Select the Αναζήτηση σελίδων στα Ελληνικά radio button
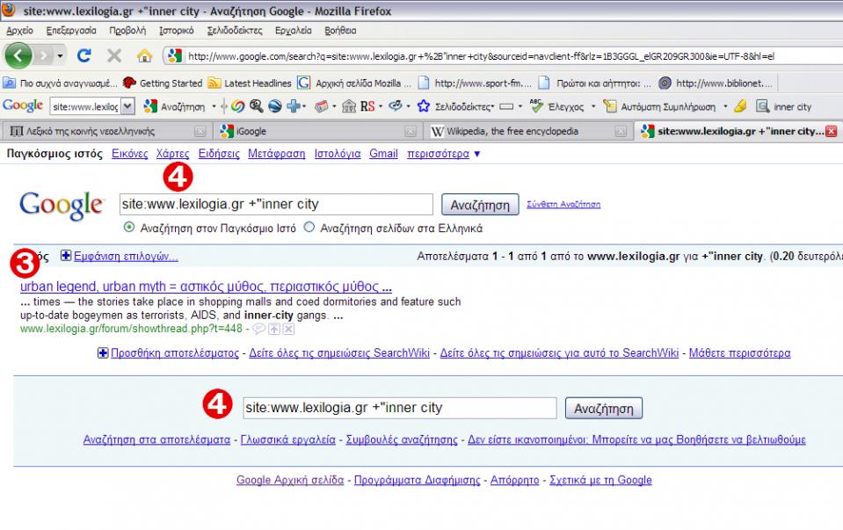 pos(309,227)
